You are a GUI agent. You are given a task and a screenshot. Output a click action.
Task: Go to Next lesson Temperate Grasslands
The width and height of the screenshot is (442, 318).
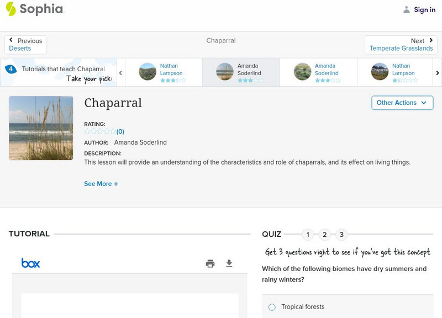pos(401,45)
